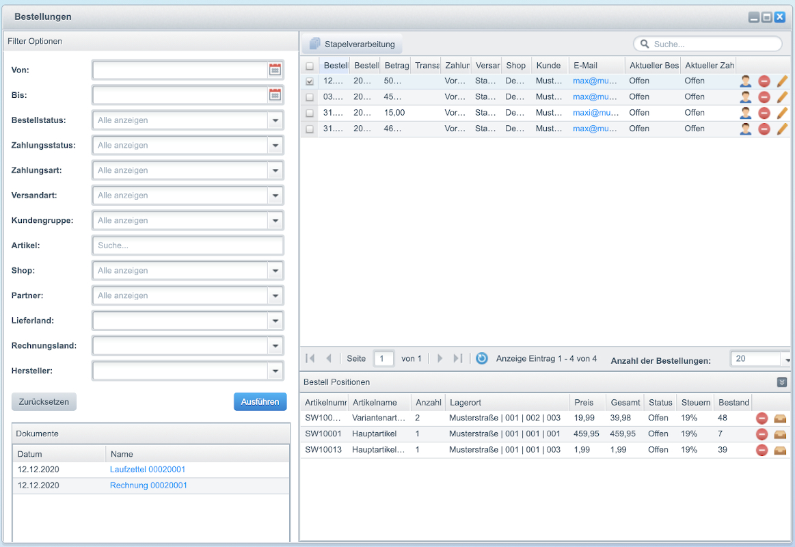Delete the second order via red icon
Screen dimensions: 795x547
point(764,97)
